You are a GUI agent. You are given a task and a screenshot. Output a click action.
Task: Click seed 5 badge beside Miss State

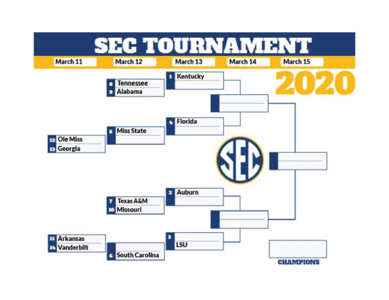click(x=111, y=131)
